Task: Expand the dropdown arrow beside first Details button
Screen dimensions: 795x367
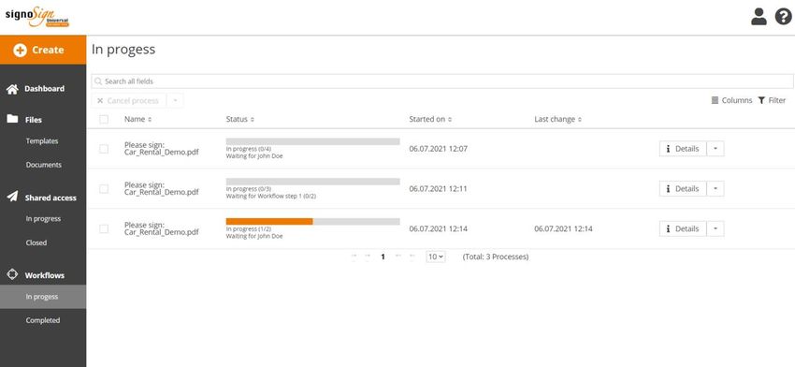Action: (715, 149)
